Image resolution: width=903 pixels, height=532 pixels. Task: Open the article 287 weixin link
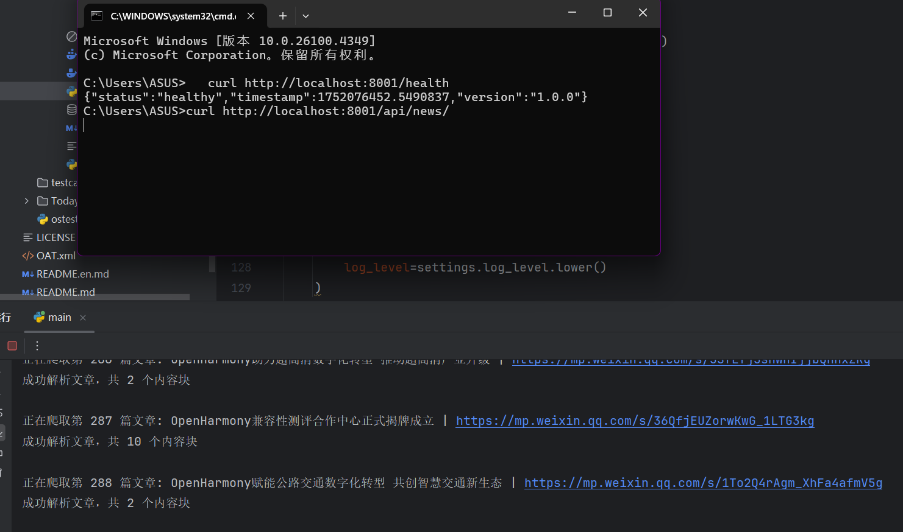[x=635, y=421]
